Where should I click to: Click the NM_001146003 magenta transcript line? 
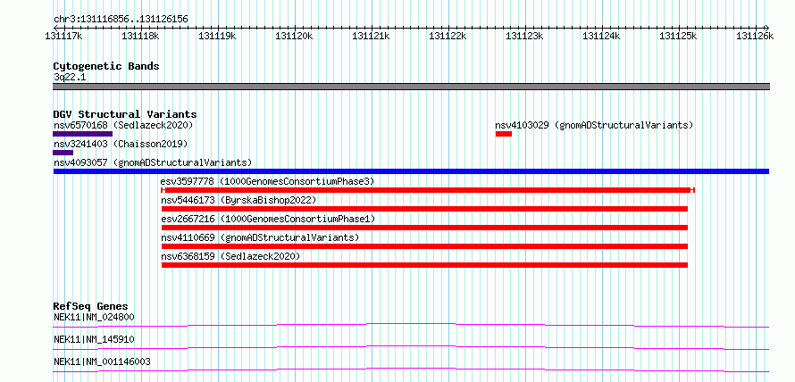pyautogui.click(x=411, y=370)
